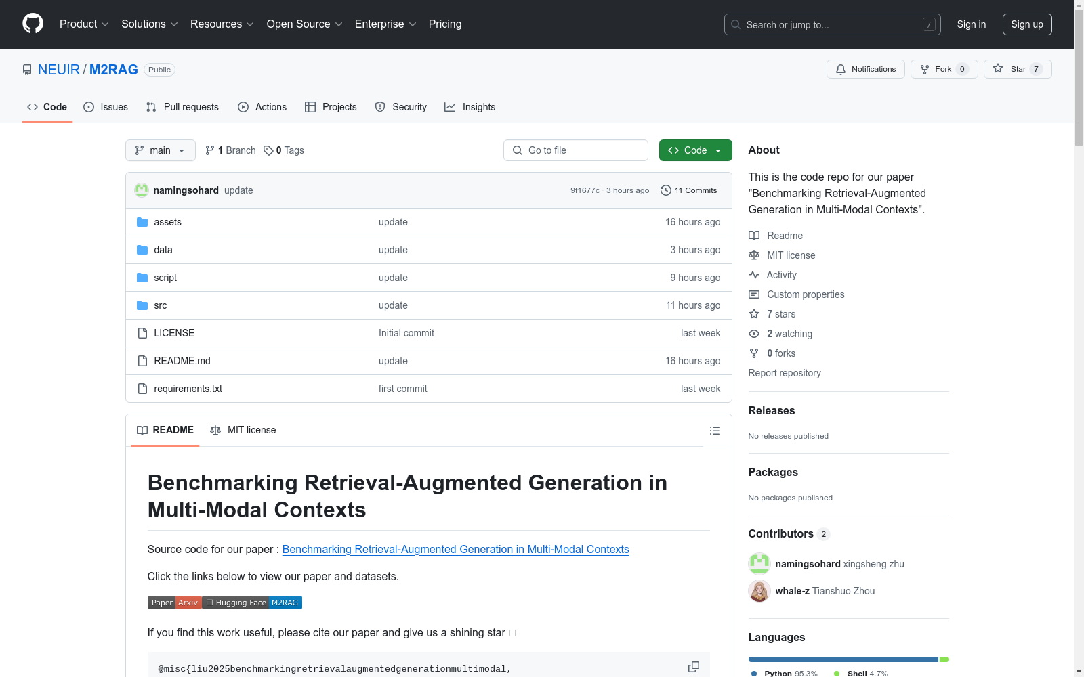
Task: Open the Activity link
Action: point(772,275)
